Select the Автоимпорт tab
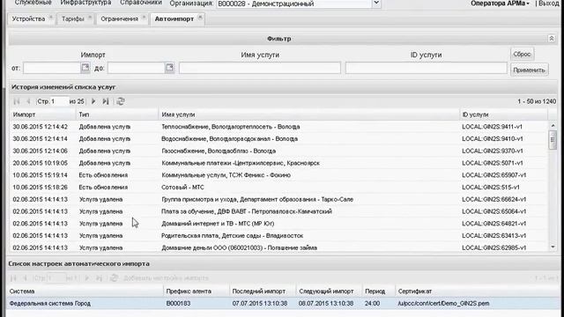This screenshot has width=564, height=317. 174,18
